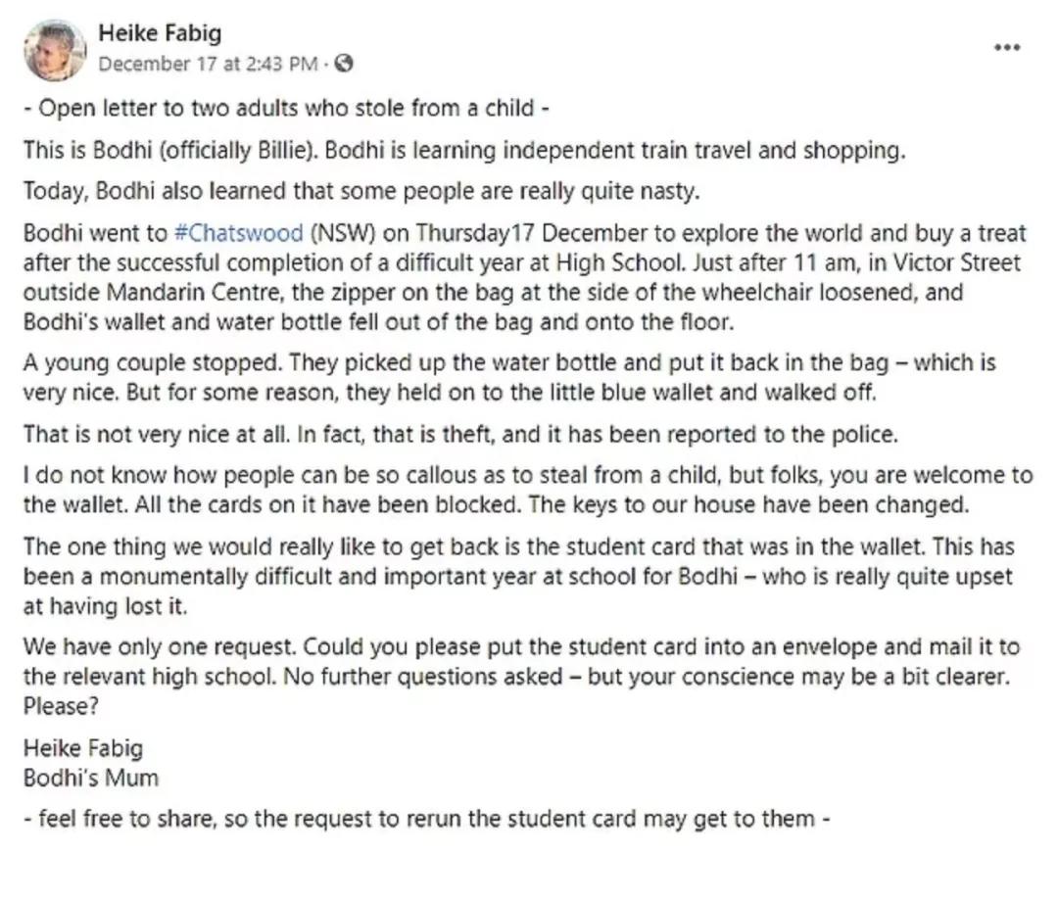1058x899 pixels.
Task: Open Heike Fabig's profile picture
Action: pos(55,49)
